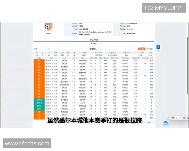Click the teal competition cell in the 2025-09-24 row
The width and height of the screenshot is (189, 151).
(x=39, y=100)
